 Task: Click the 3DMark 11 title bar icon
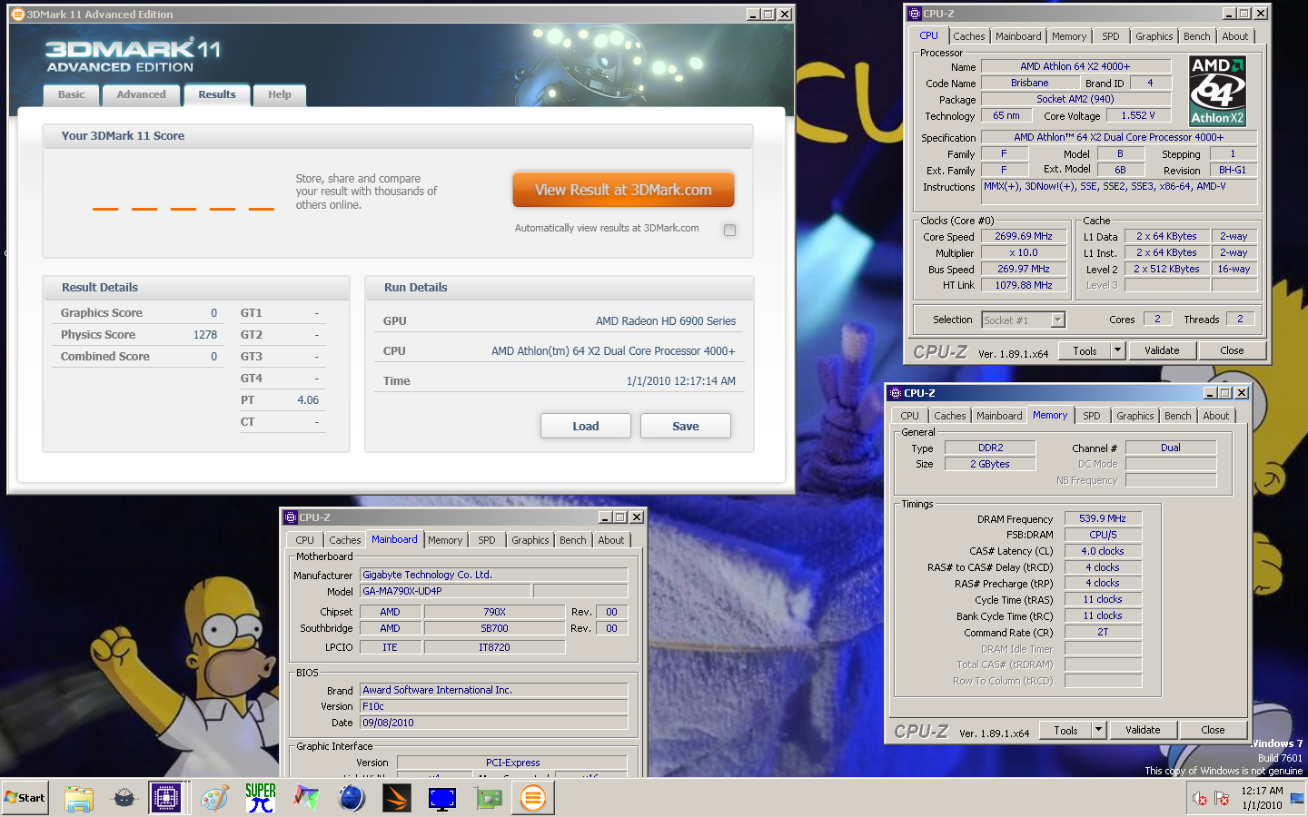tap(17, 14)
